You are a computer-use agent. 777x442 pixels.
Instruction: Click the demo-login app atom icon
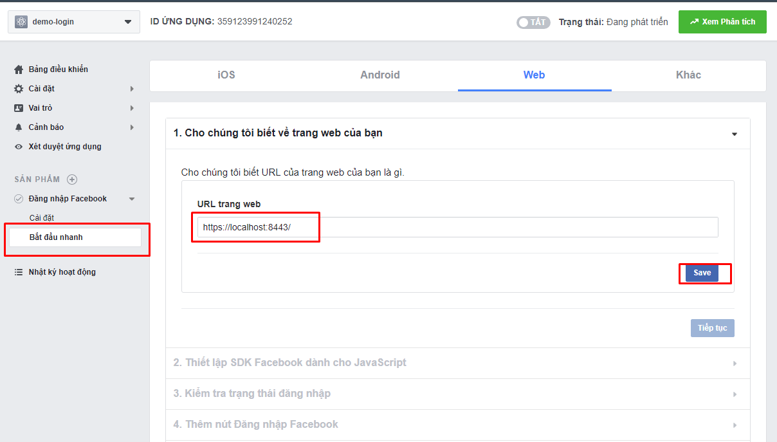(21, 22)
